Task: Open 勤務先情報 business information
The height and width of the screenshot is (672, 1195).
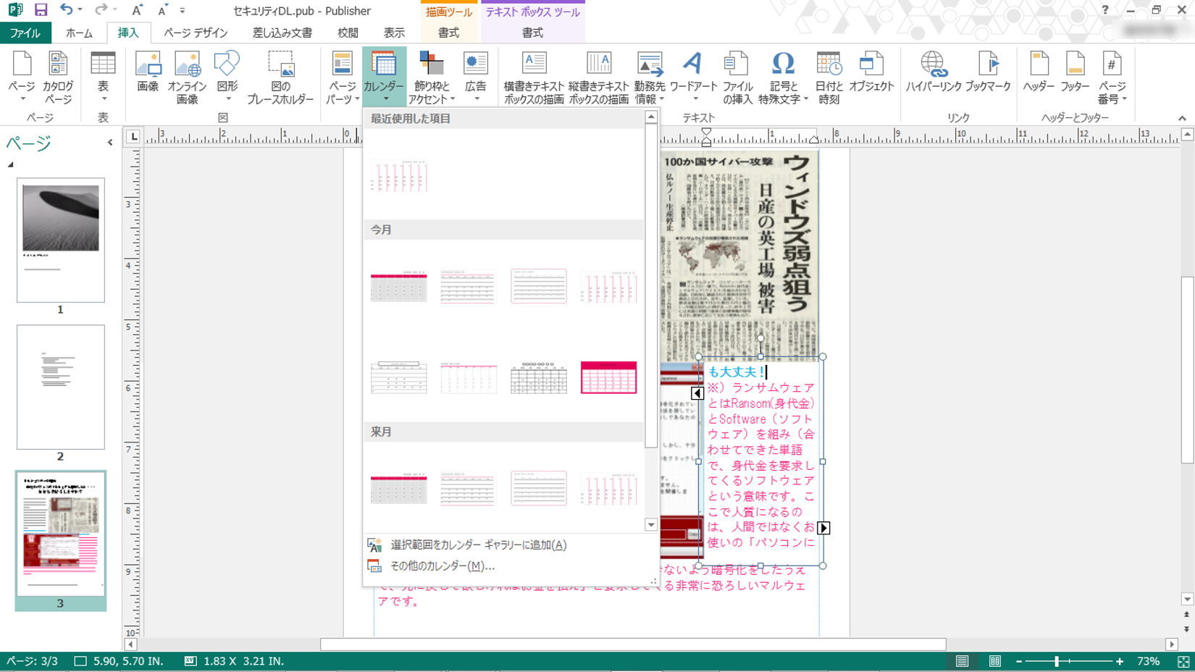Action: (650, 77)
